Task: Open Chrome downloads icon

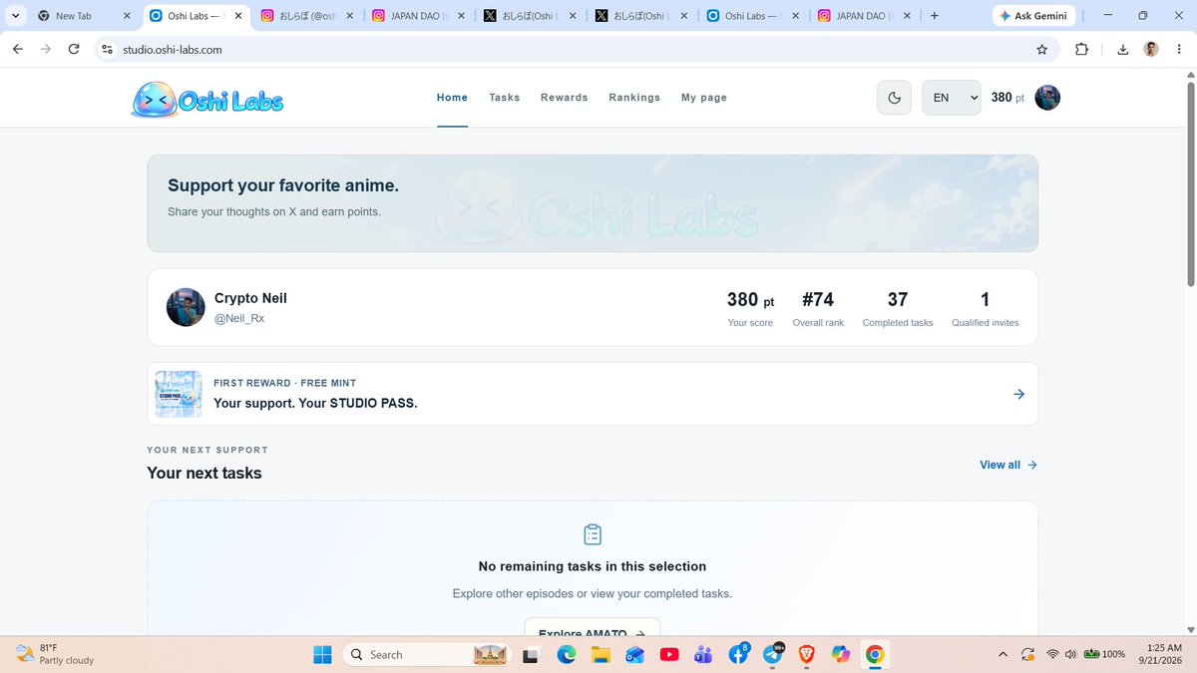Action: [x=1123, y=49]
